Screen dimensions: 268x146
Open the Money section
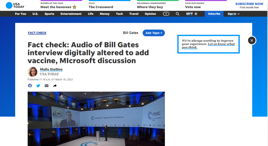[x=105, y=14]
